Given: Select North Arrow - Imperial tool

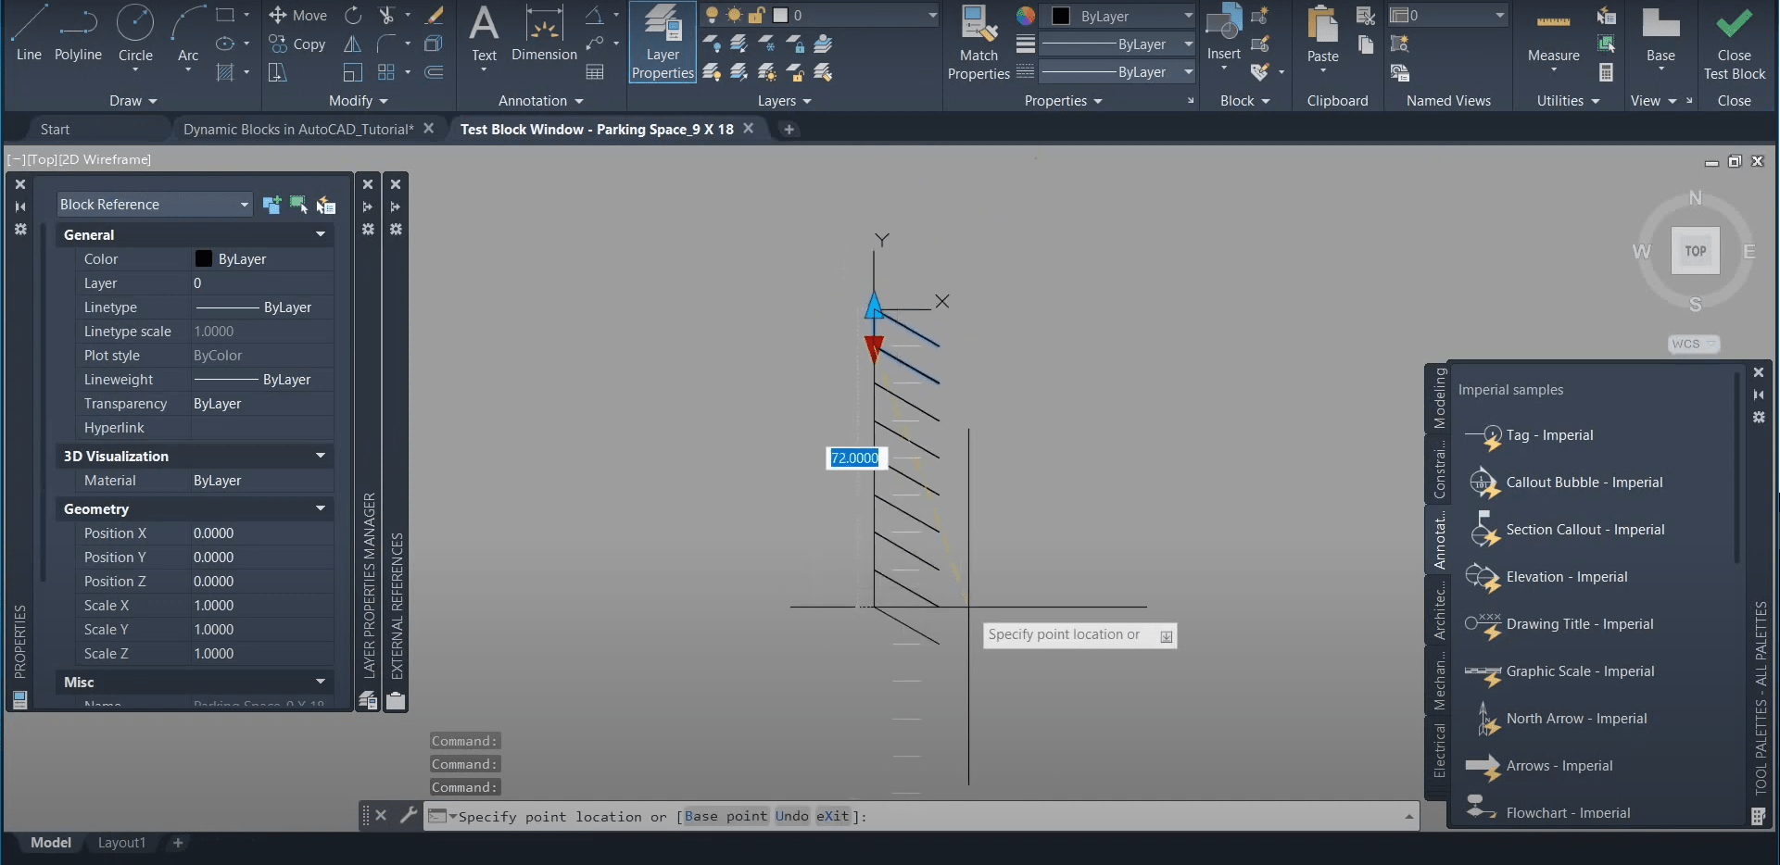Looking at the screenshot, I should coord(1557,719).
